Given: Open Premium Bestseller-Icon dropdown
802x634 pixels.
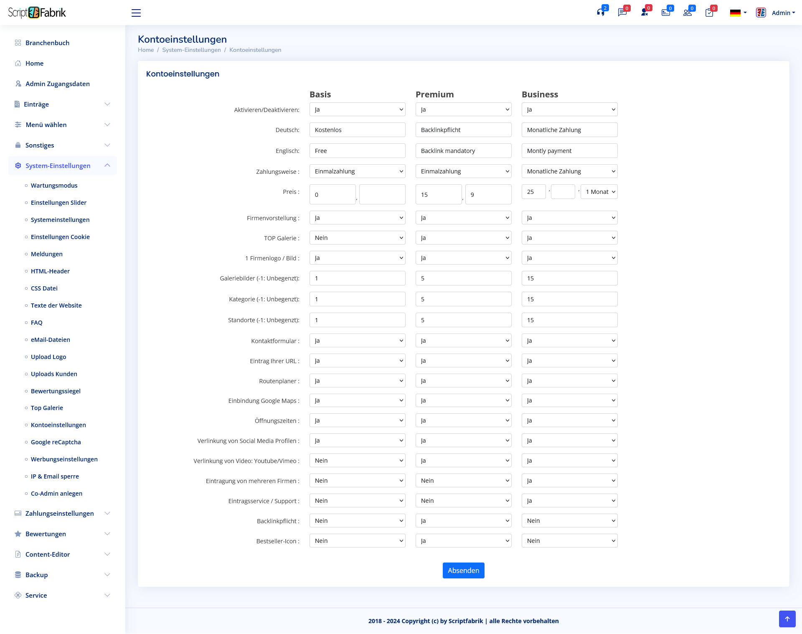Looking at the screenshot, I should tap(463, 541).
